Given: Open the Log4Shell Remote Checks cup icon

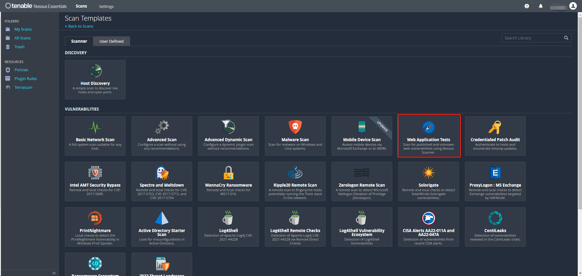Looking at the screenshot, I should click(x=295, y=218).
